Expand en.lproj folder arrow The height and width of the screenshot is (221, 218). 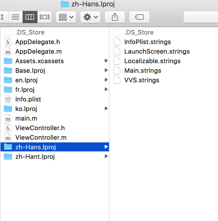click(x=106, y=80)
